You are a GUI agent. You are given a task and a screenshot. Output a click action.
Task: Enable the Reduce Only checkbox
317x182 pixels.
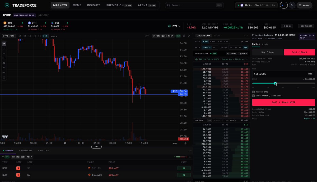[254, 92]
